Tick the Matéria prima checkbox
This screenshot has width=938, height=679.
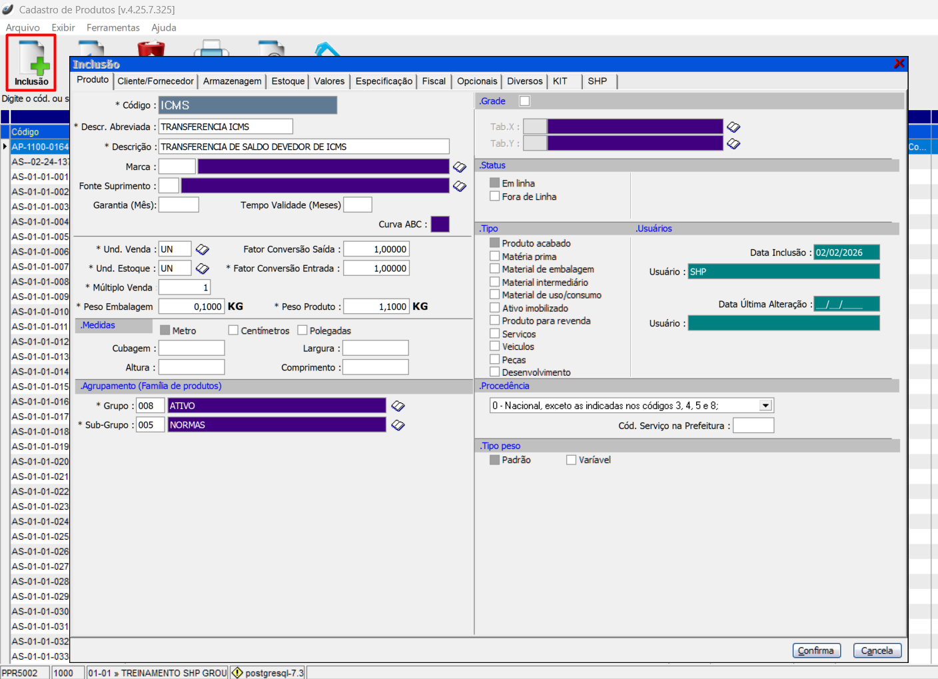[x=495, y=257]
